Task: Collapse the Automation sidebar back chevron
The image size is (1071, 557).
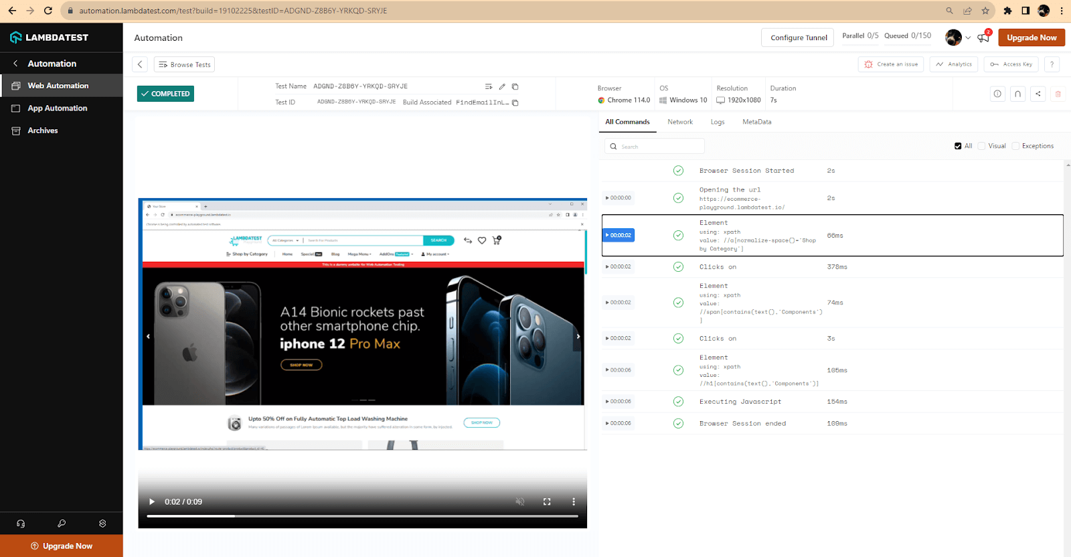Action: point(15,64)
